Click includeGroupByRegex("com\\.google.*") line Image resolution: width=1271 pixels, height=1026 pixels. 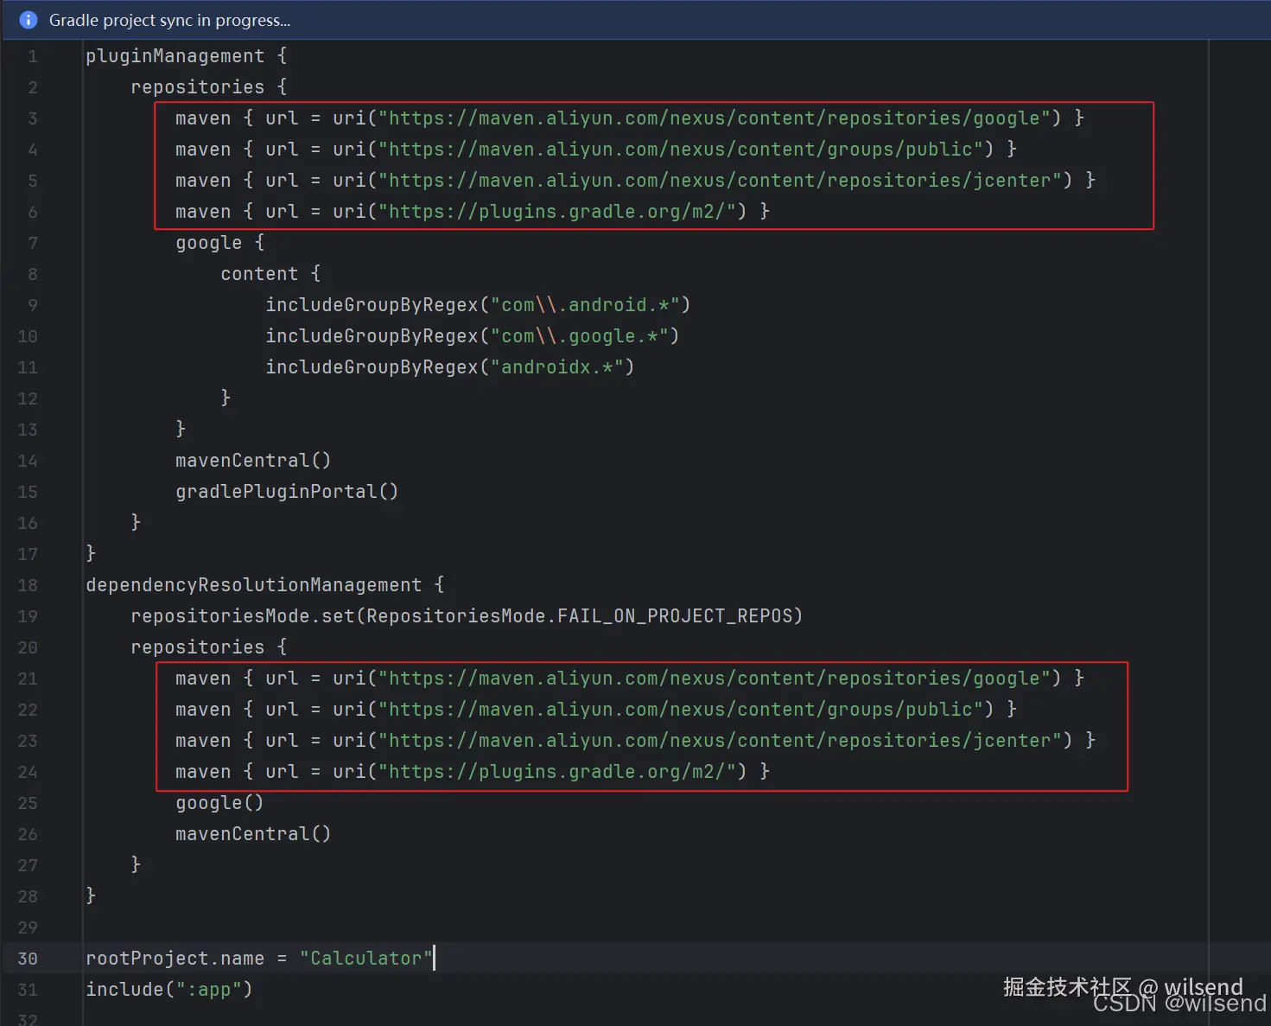(x=472, y=336)
